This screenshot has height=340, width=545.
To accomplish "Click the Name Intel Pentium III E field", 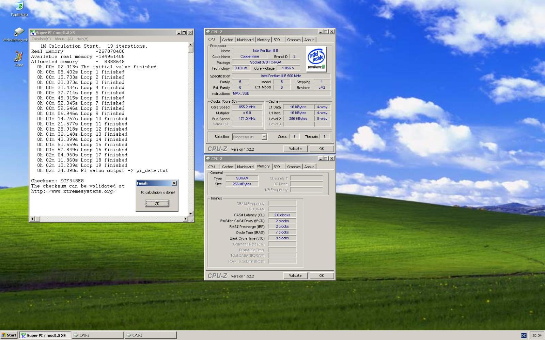I will pos(266,51).
